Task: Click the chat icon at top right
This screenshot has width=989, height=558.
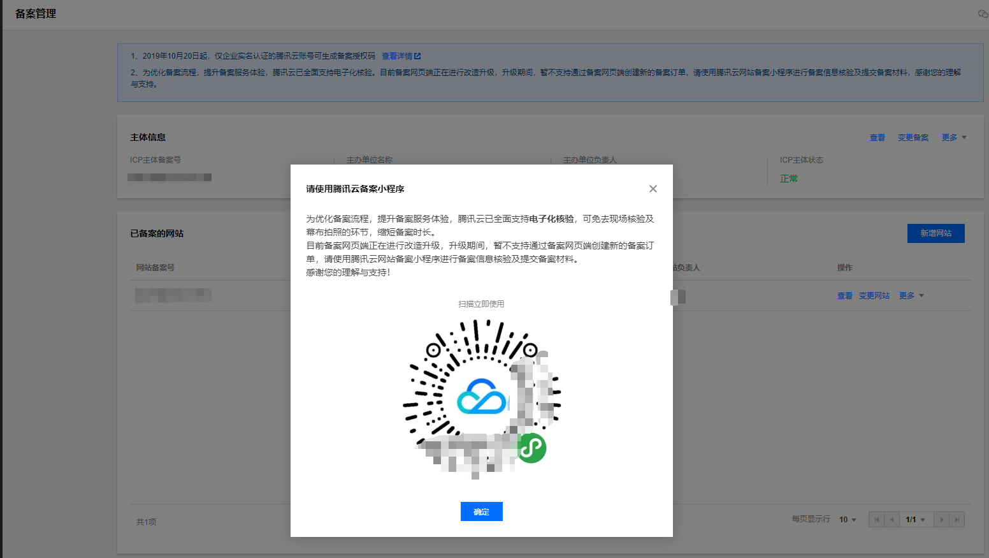Action: tap(983, 14)
